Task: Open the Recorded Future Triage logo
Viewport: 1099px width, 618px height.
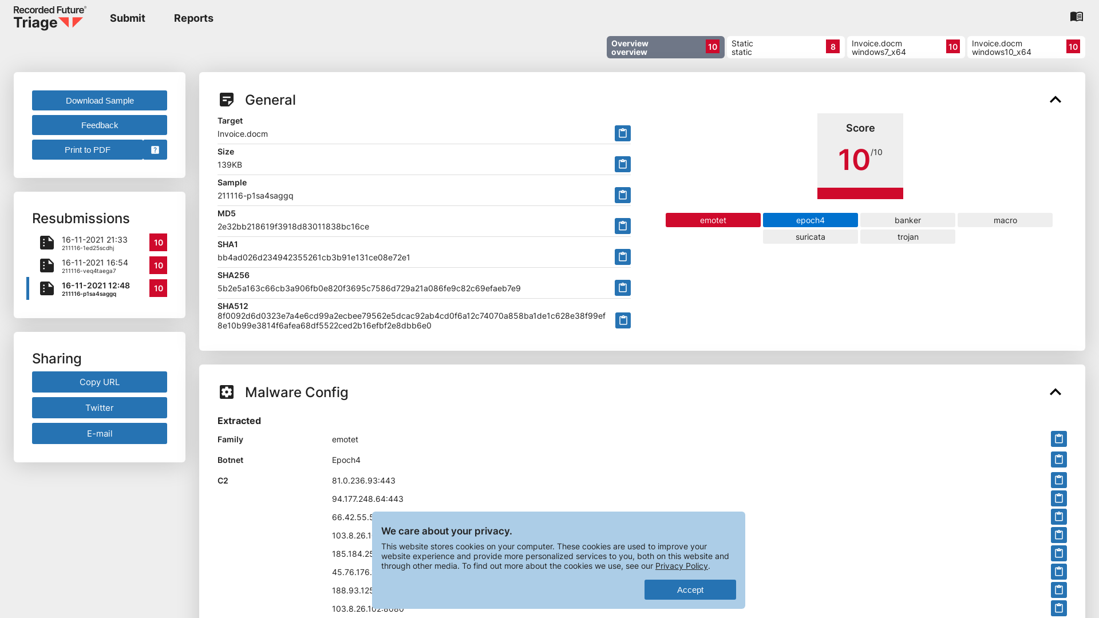Action: (50, 18)
